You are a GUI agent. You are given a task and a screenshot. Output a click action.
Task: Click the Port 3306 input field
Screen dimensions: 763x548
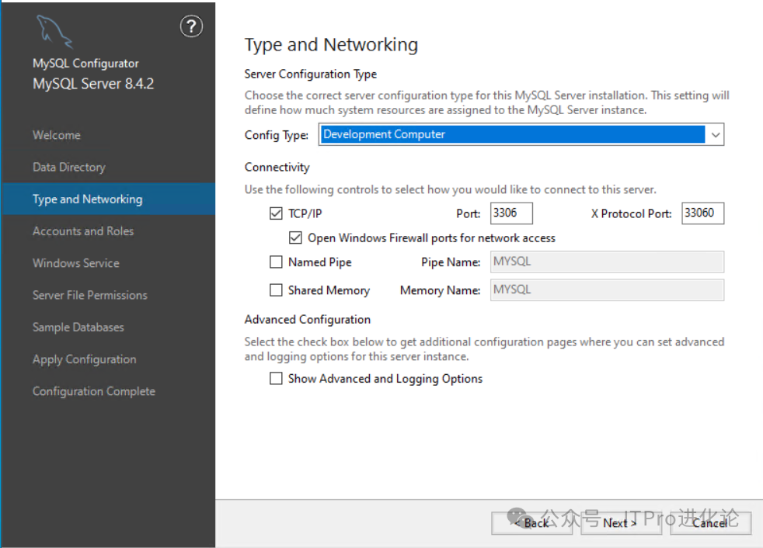[x=511, y=213]
